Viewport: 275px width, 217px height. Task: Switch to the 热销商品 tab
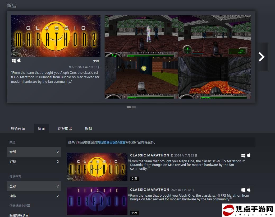tap(18, 128)
